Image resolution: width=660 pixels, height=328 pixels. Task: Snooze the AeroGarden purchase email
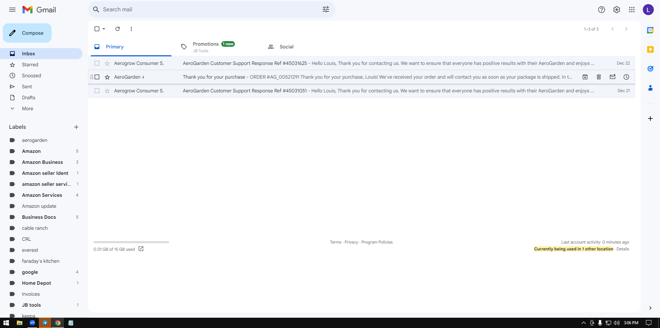(626, 77)
